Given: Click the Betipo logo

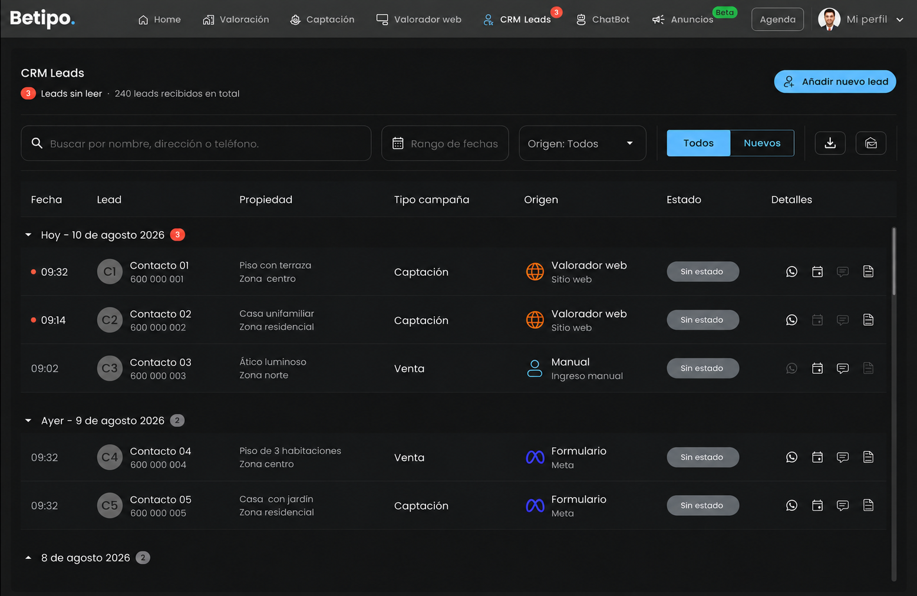Looking at the screenshot, I should pos(42,19).
